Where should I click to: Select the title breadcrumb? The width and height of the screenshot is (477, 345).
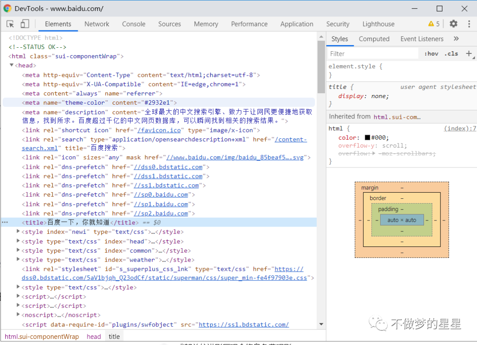(x=114, y=337)
